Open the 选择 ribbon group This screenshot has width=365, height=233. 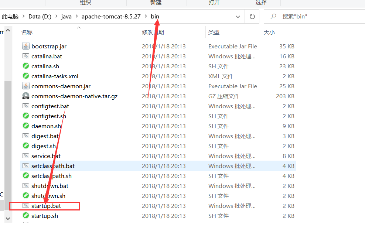(x=261, y=3)
